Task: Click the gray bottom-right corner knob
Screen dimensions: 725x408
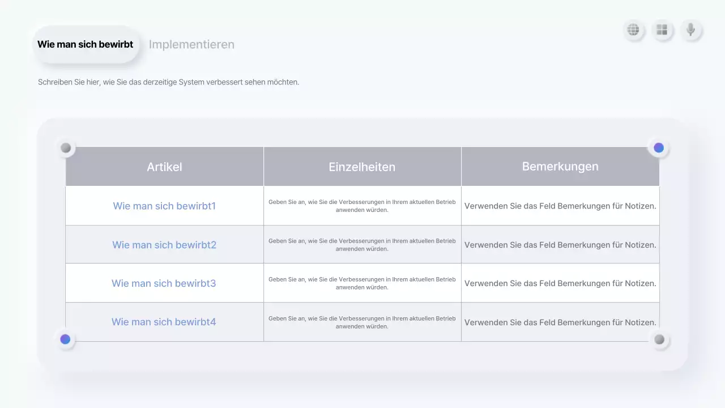Action: pyautogui.click(x=659, y=339)
